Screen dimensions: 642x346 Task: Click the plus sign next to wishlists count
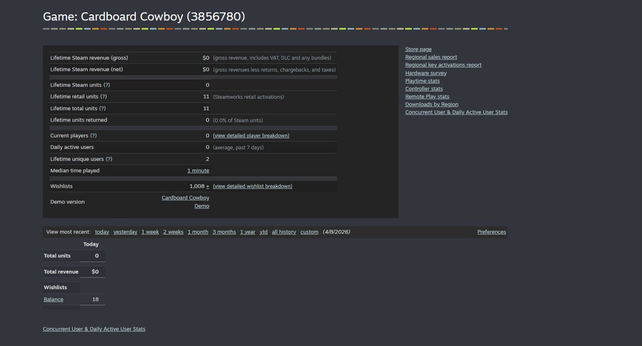point(208,186)
